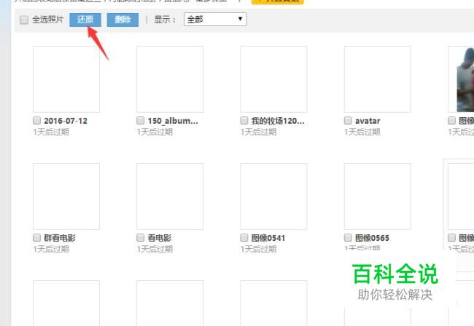This screenshot has width=474, height=326.
Task: Open the 2016-07-12 photo thumbnail
Action: coord(66,79)
